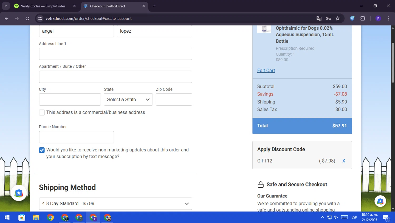Click the lock icon beside Safe and Secure Checkout

(x=260, y=185)
